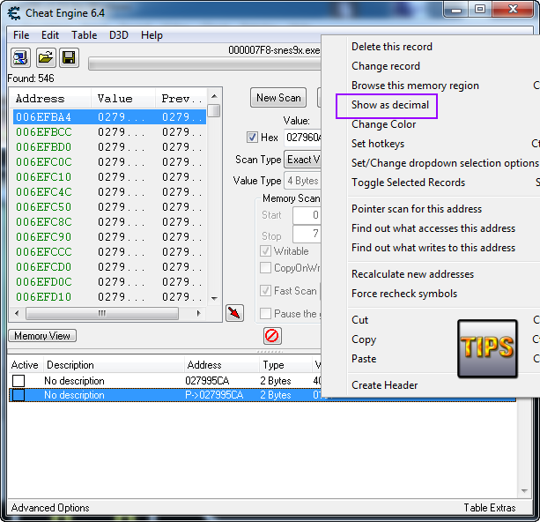
Task: Open the Table menu
Action: [x=84, y=35]
